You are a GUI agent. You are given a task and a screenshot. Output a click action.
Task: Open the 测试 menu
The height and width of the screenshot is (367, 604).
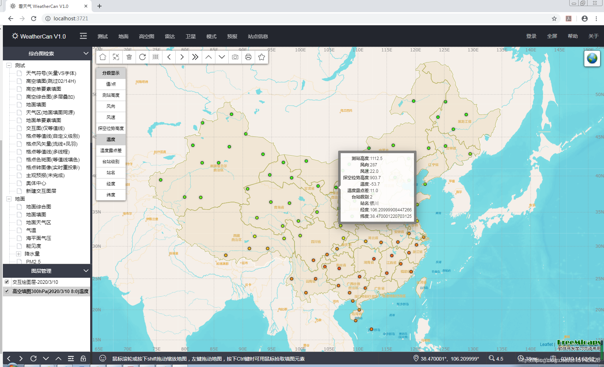pyautogui.click(x=103, y=36)
